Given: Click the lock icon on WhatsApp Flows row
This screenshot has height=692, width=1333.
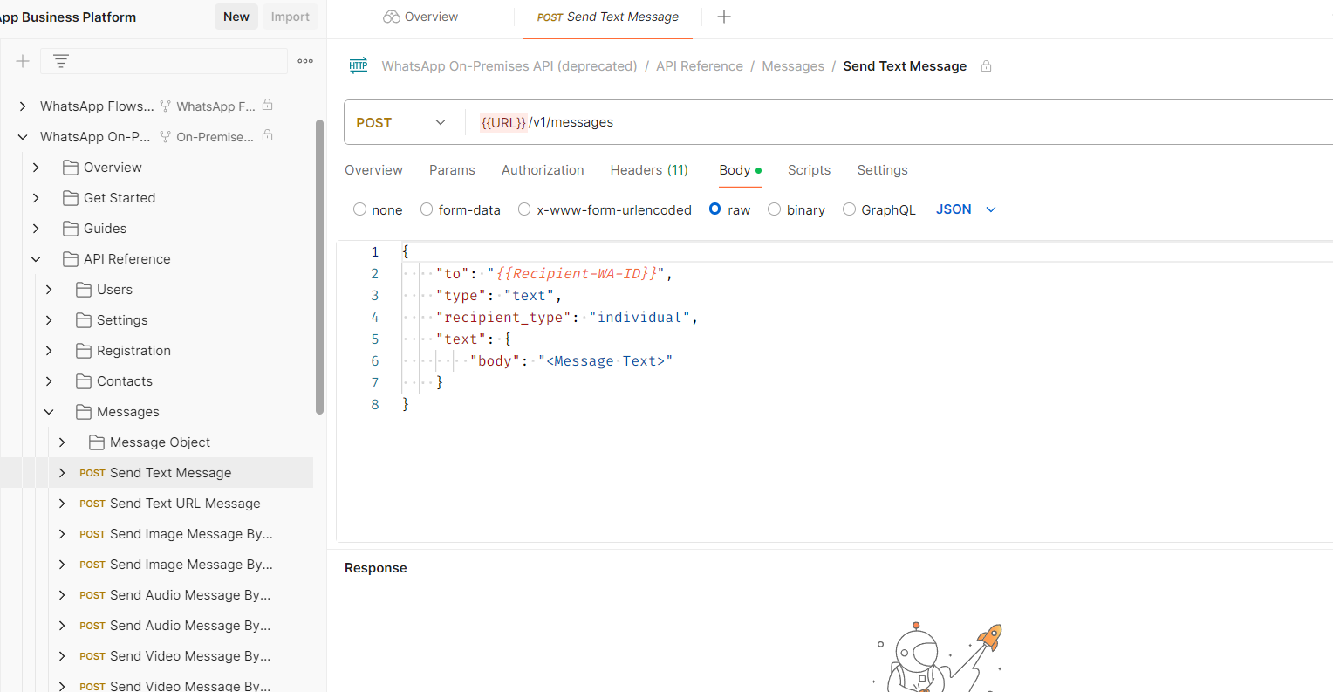Looking at the screenshot, I should (268, 105).
